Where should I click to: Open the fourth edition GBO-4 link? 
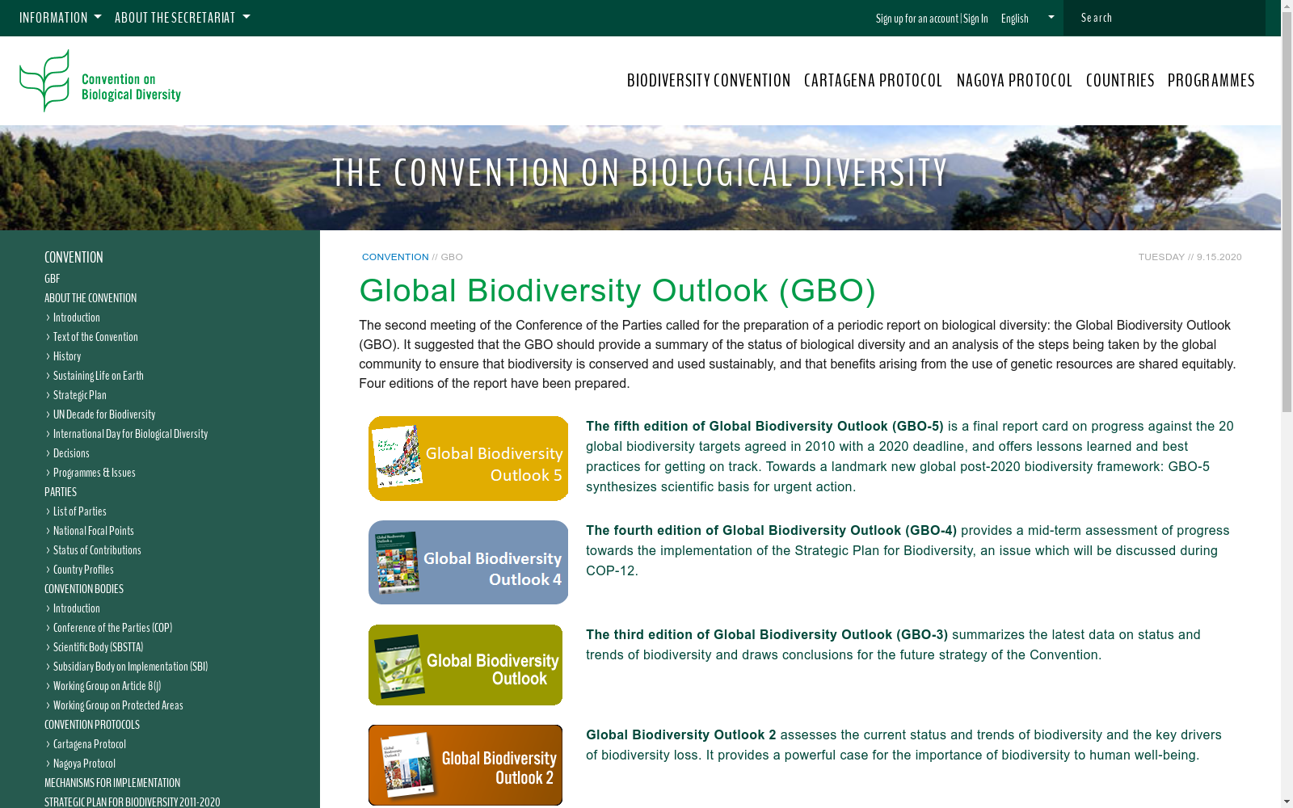click(771, 530)
